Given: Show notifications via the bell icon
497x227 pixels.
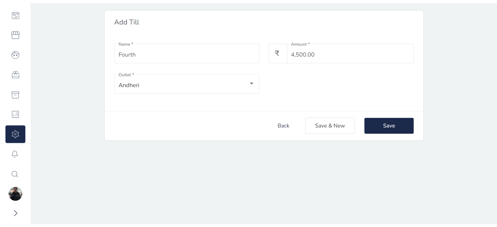Looking at the screenshot, I should [15, 154].
